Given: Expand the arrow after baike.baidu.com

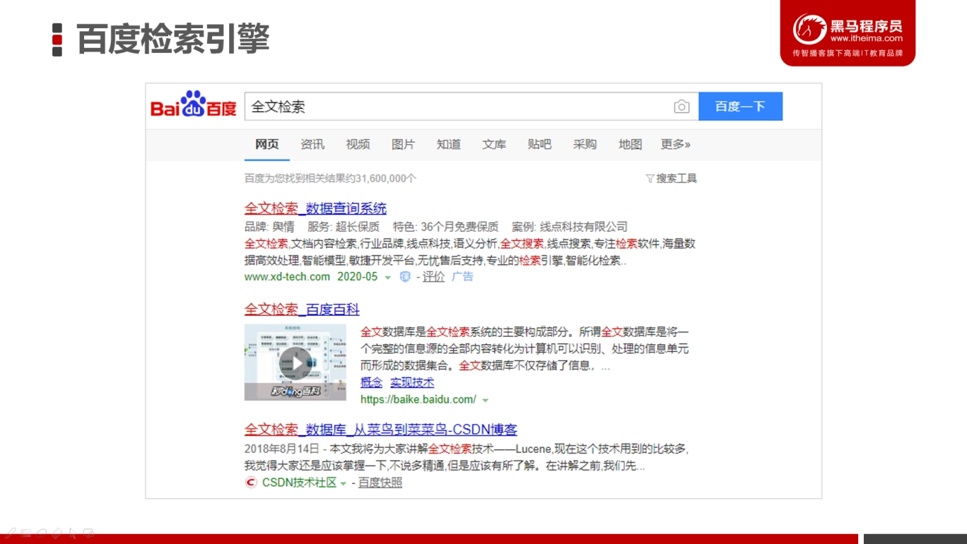Looking at the screenshot, I should (x=486, y=401).
